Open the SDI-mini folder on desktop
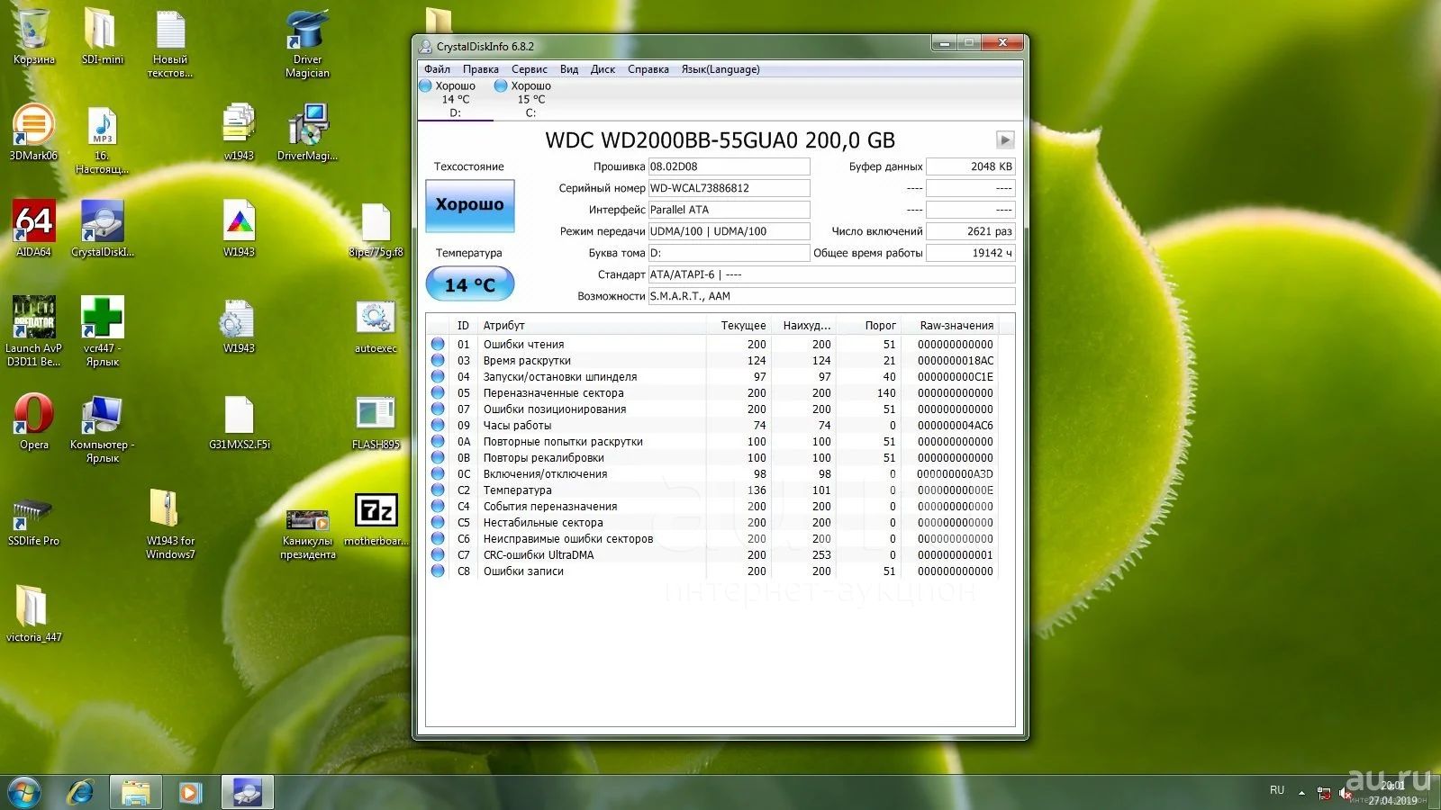 [x=102, y=37]
